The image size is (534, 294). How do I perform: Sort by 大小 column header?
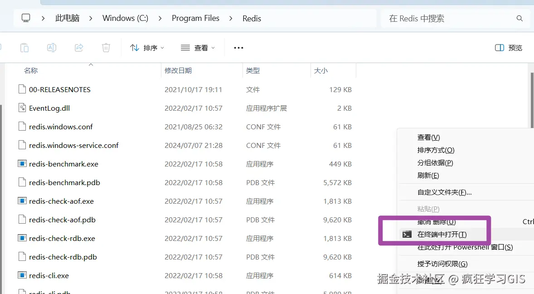pos(321,70)
